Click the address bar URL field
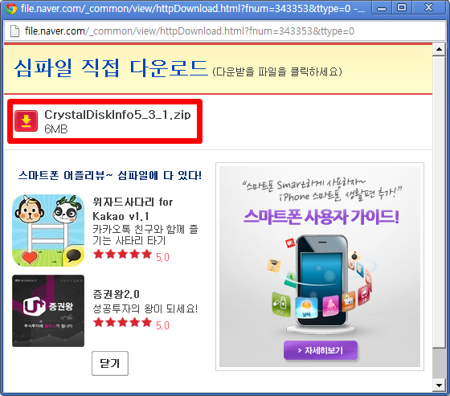Image resolution: width=450 pixels, height=396 pixels. coord(225,31)
